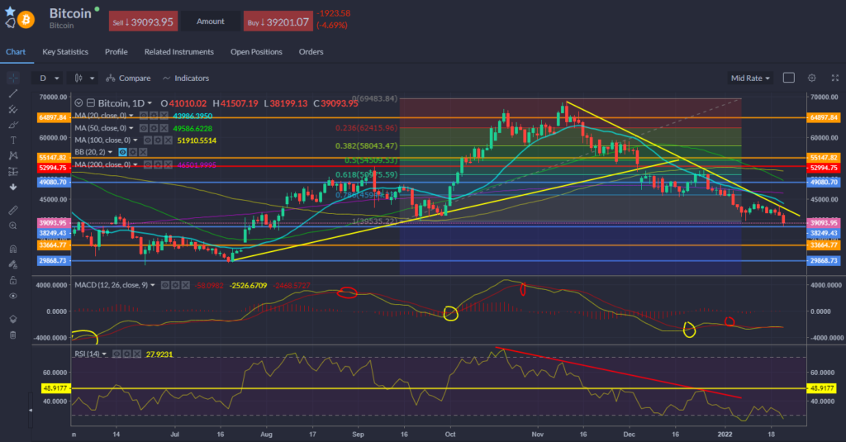Select the trend line drawing tool
846x442 pixels.
[12, 93]
